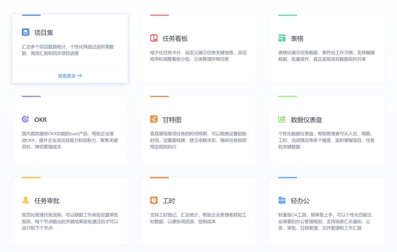This screenshot has height=252, width=397.
Task: Click the blue accent bar above 项目集
Action: point(30,14)
